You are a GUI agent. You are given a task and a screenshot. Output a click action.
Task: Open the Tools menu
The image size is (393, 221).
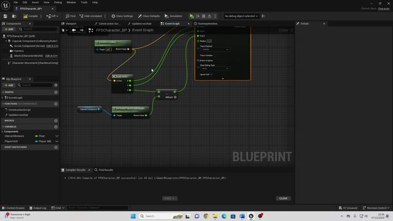click(x=84, y=2)
